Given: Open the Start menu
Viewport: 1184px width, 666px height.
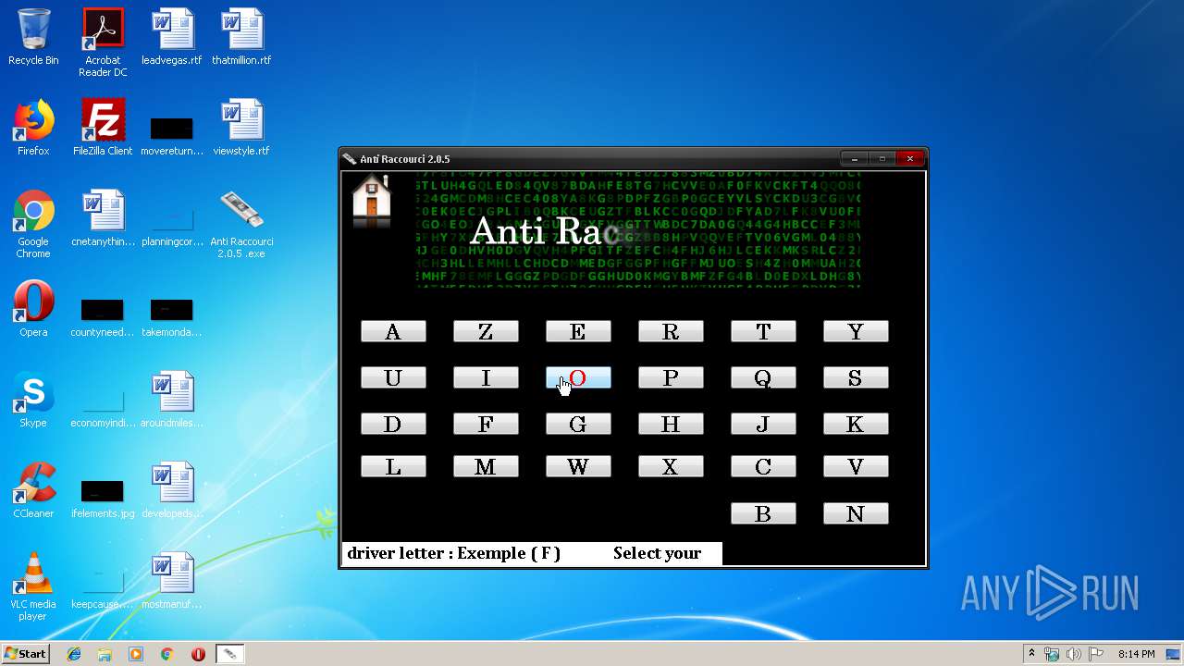Looking at the screenshot, I should click(26, 654).
